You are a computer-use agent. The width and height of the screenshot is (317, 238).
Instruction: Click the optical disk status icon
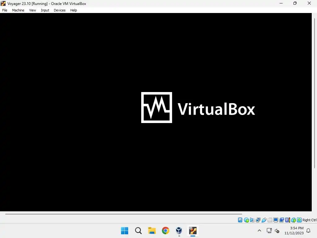(246, 220)
